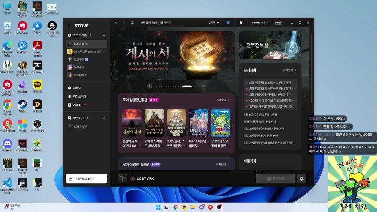Open the STOVE hamburger menu
The height and width of the screenshot is (212, 377).
(69, 26)
